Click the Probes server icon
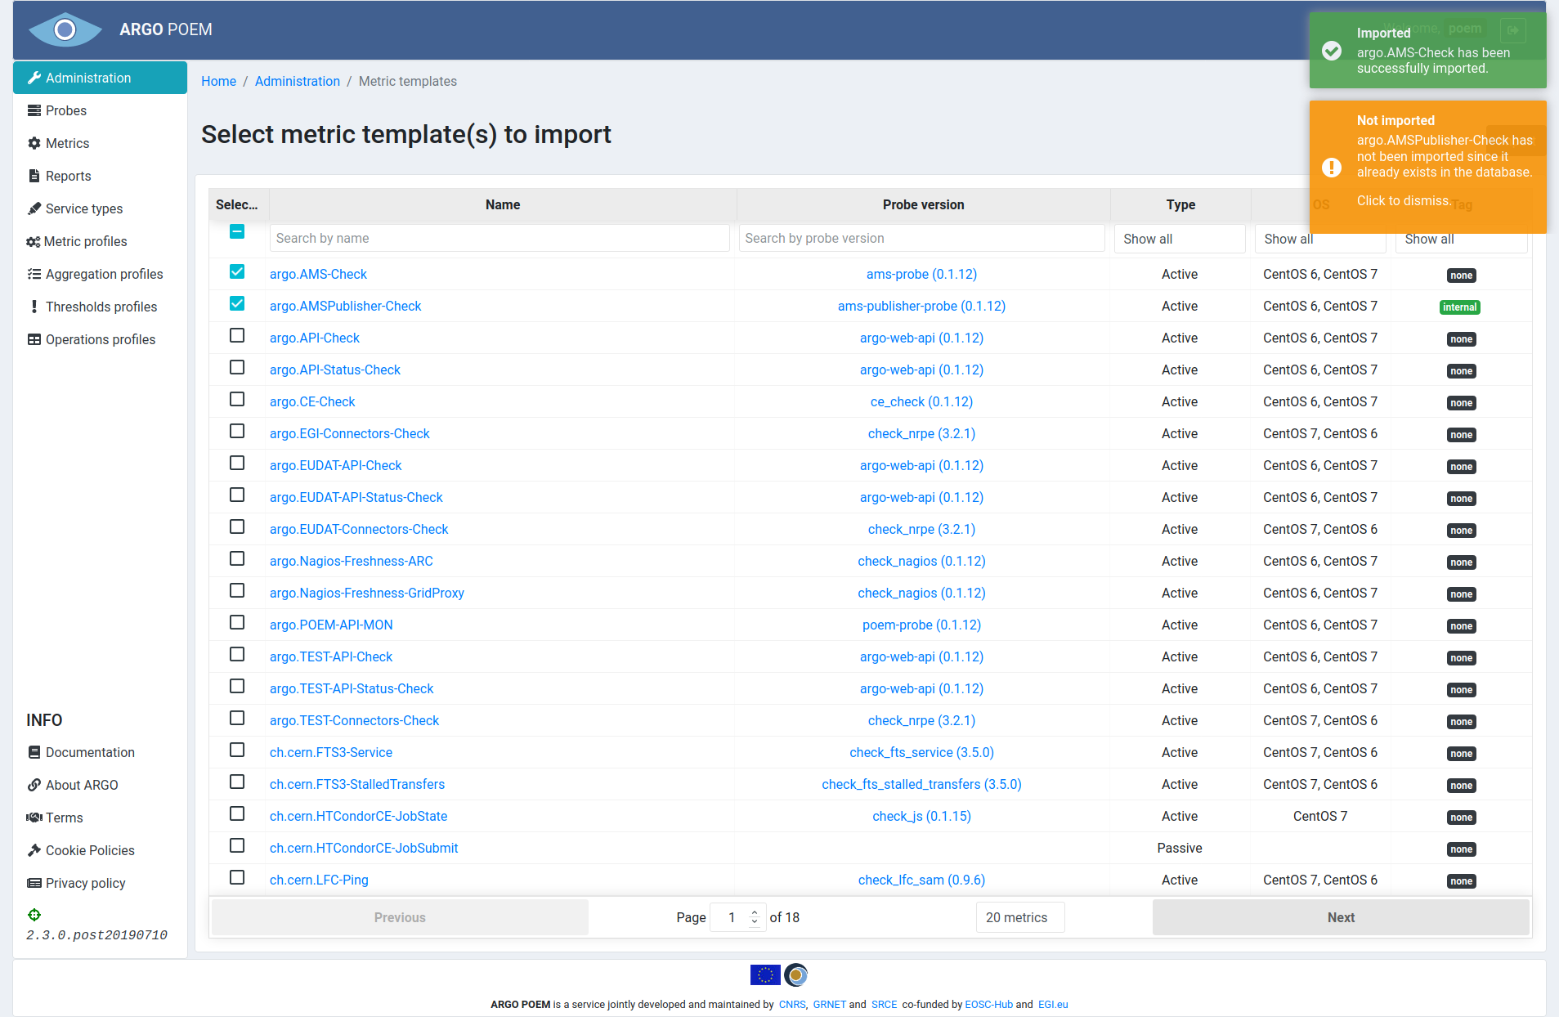 click(x=34, y=110)
